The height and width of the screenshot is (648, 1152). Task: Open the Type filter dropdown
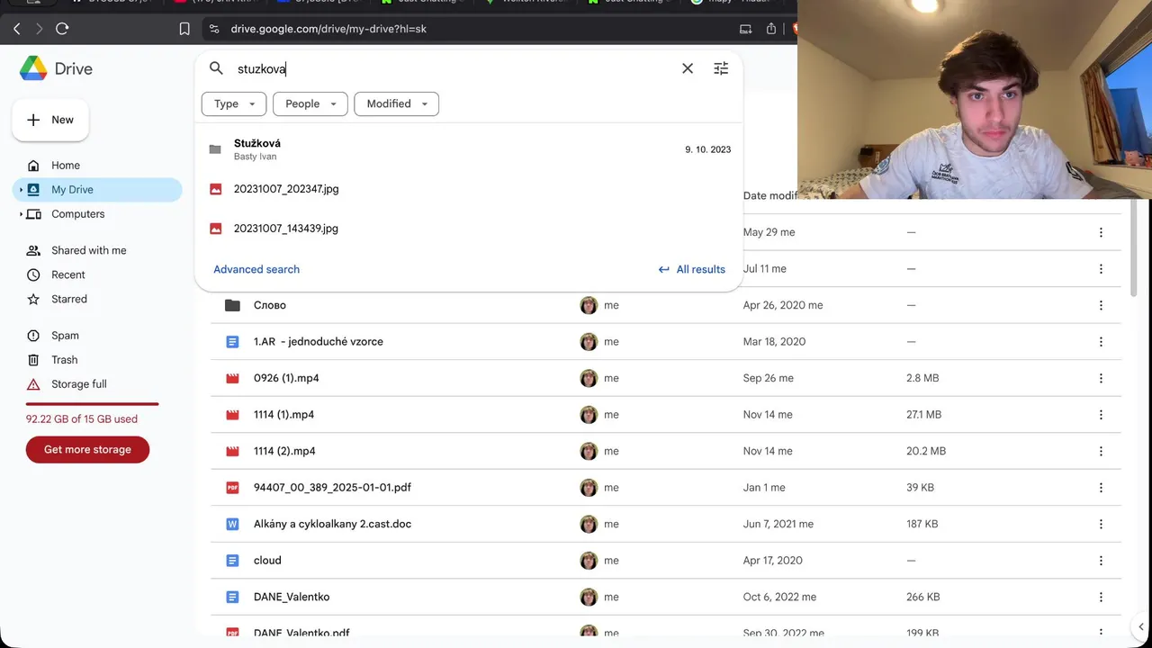point(234,103)
